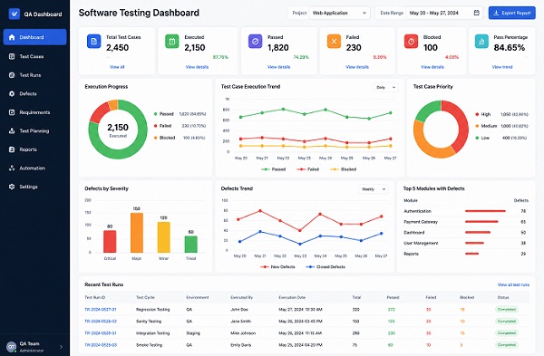Image resolution: width=544 pixels, height=356 pixels.
Task: Click the Mike Johnson executed-by cell
Action: 243,332
